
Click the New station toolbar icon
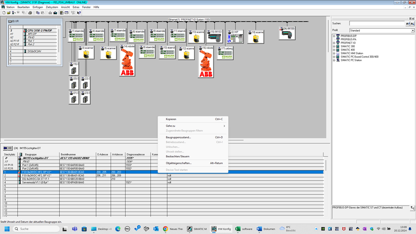[4, 13]
